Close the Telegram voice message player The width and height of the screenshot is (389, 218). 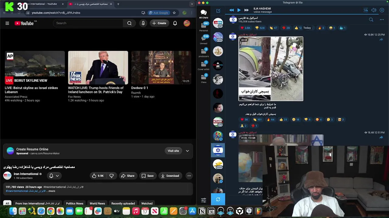point(382,10)
